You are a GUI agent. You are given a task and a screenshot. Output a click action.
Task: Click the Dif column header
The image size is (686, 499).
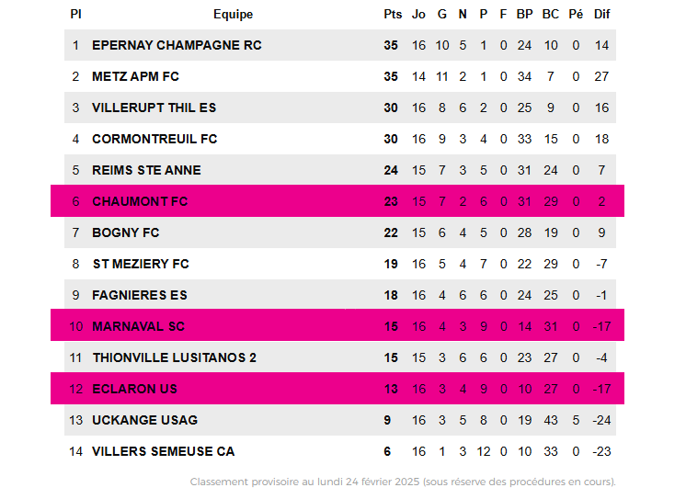tap(601, 14)
